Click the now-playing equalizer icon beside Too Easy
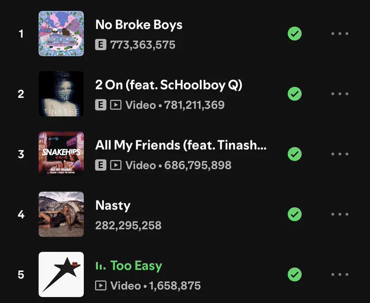The image size is (370, 303). [101, 265]
